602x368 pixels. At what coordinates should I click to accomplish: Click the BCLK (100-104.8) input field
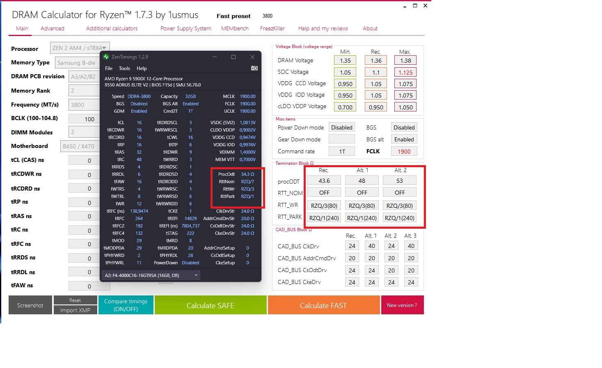[84, 119]
